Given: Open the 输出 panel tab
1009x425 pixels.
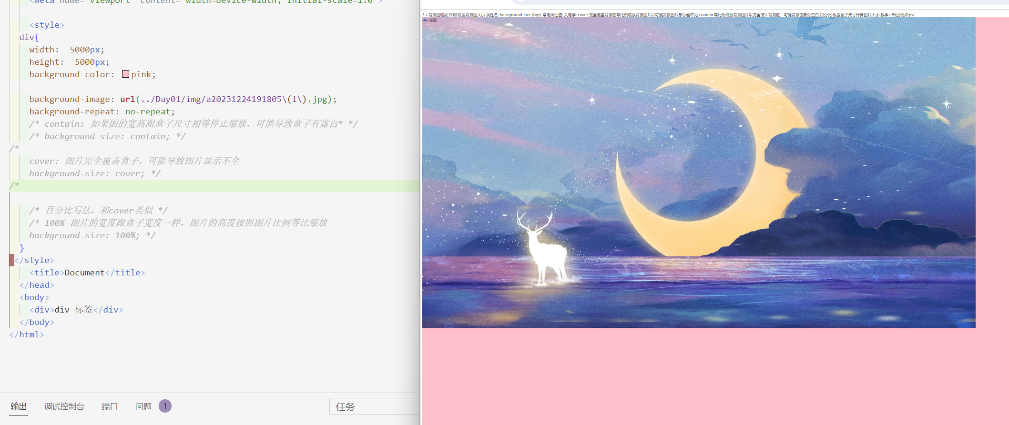Looking at the screenshot, I should [19, 406].
